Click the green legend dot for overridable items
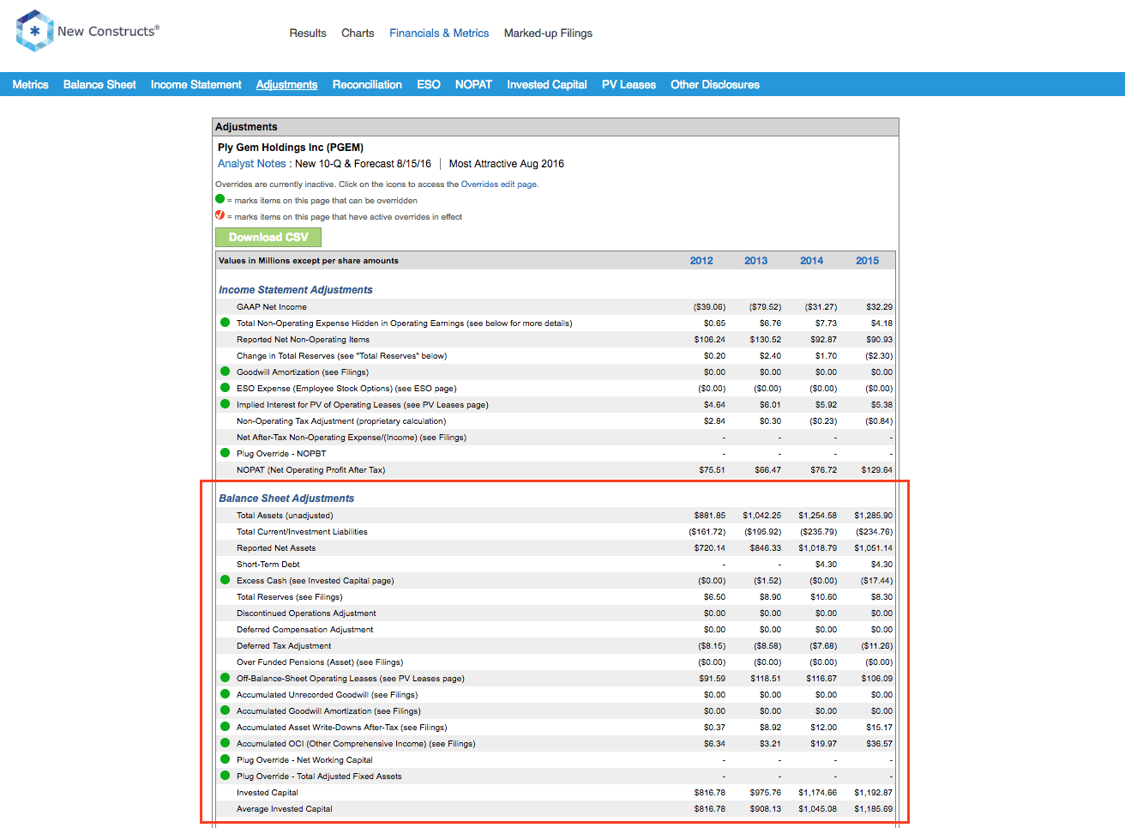 pos(220,199)
